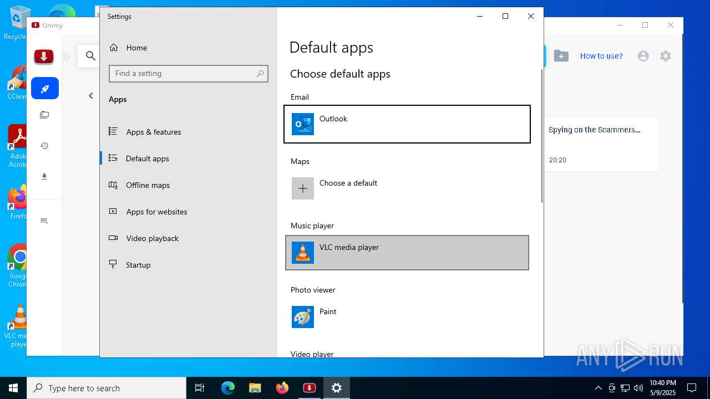Open Task View on taskbar
The height and width of the screenshot is (399, 710).
tap(200, 388)
